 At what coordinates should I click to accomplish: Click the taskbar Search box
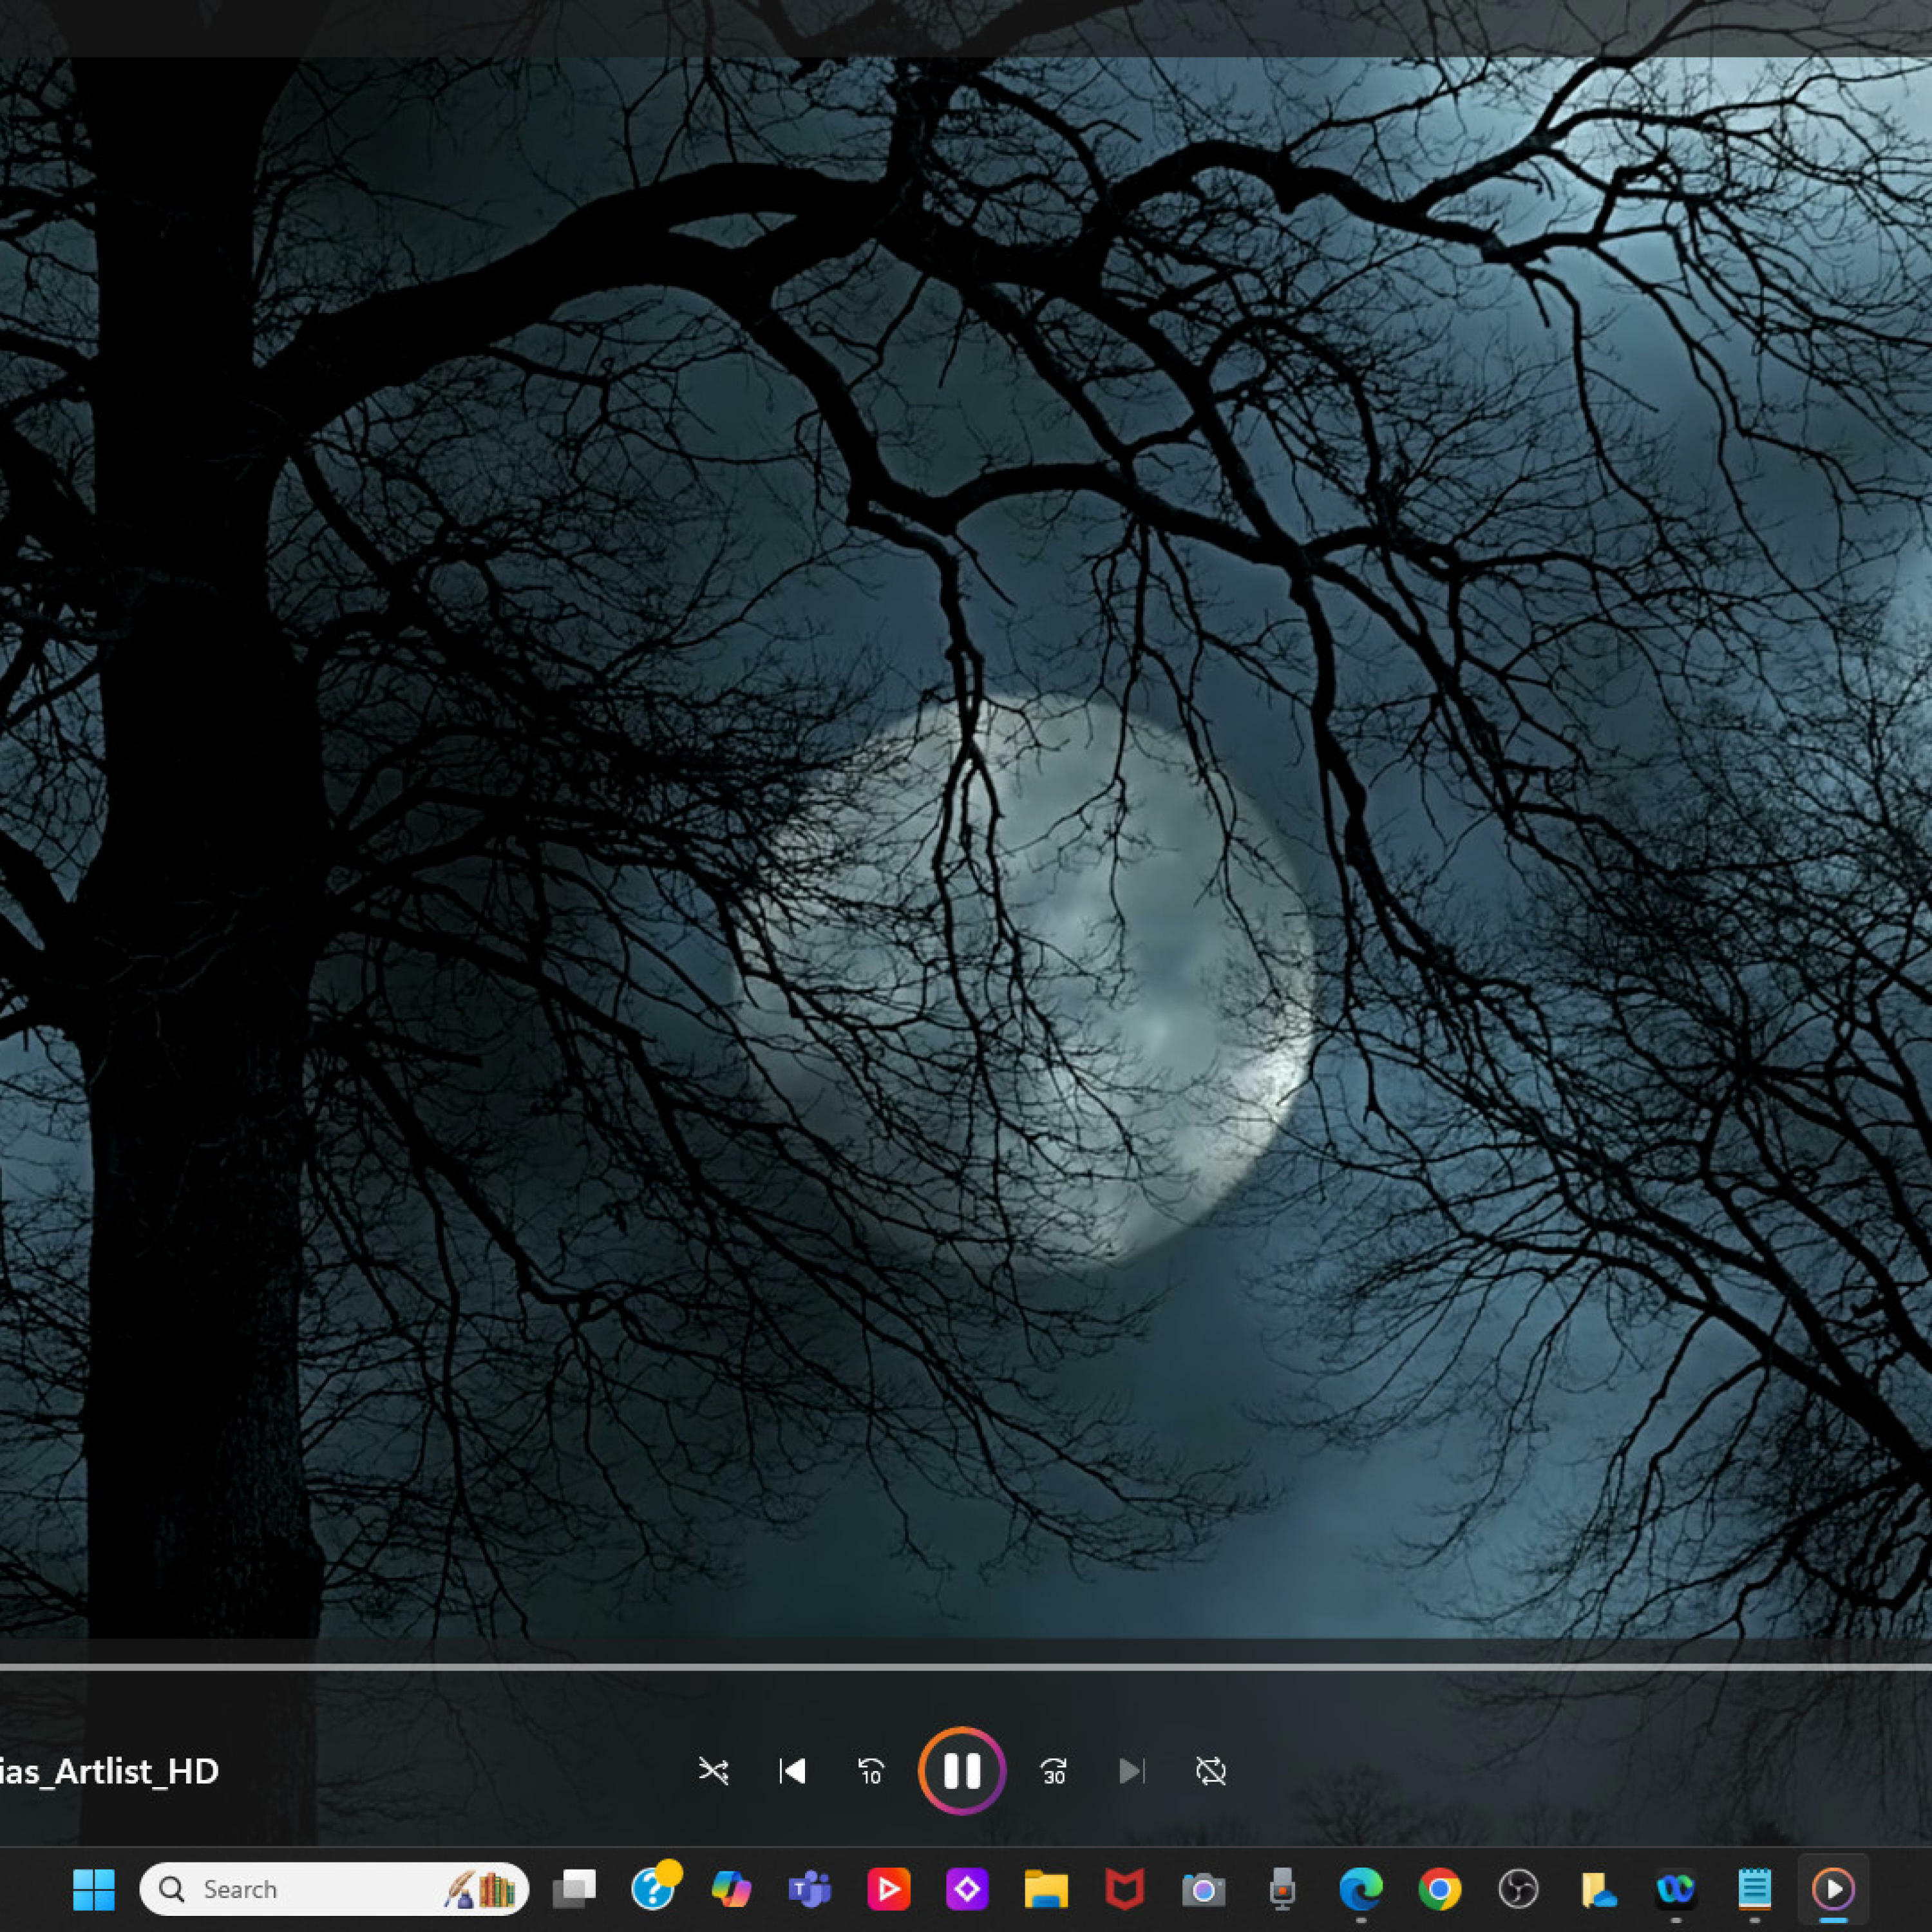(x=300, y=1889)
